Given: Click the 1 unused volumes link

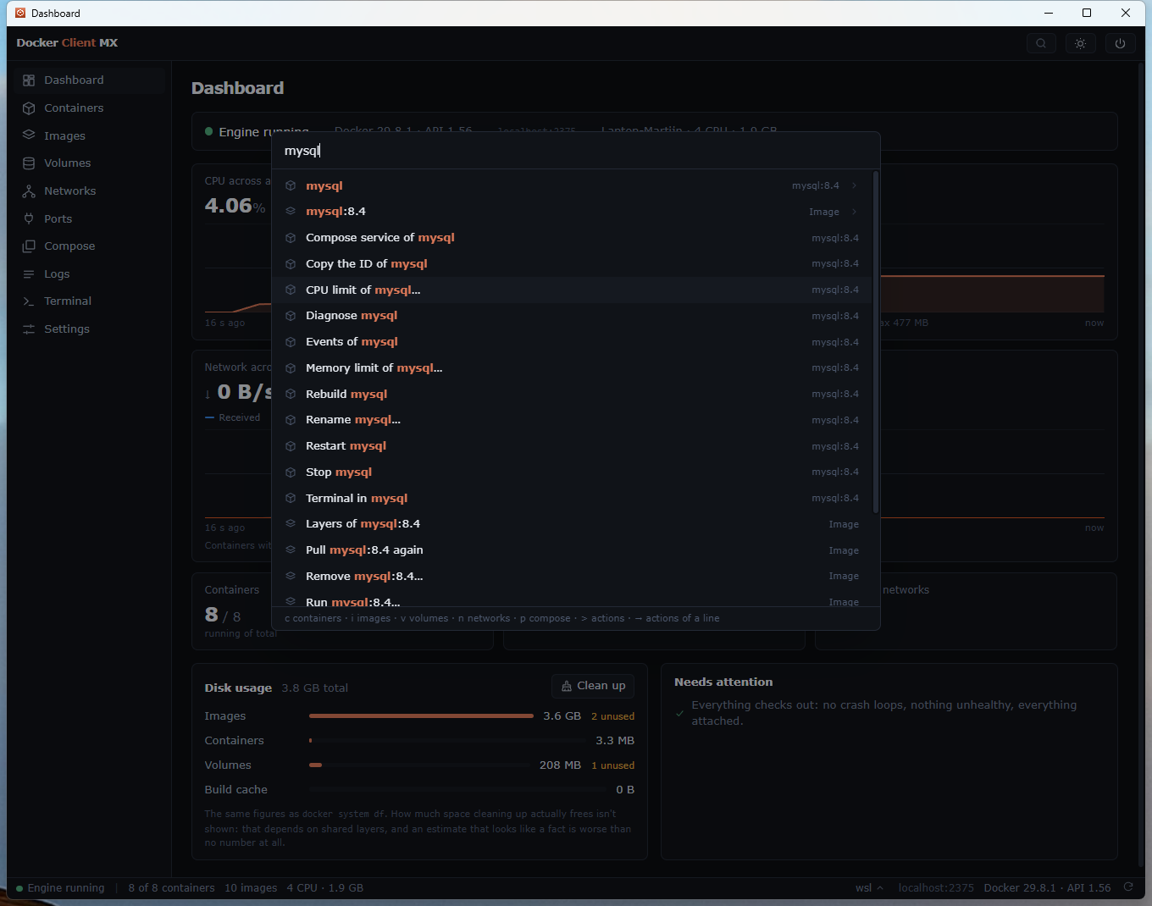Looking at the screenshot, I should pos(612,765).
